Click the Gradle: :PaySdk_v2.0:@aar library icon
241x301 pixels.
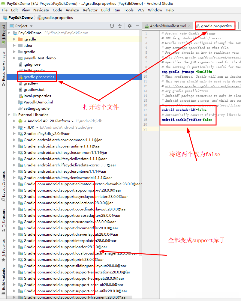click(x=21, y=134)
